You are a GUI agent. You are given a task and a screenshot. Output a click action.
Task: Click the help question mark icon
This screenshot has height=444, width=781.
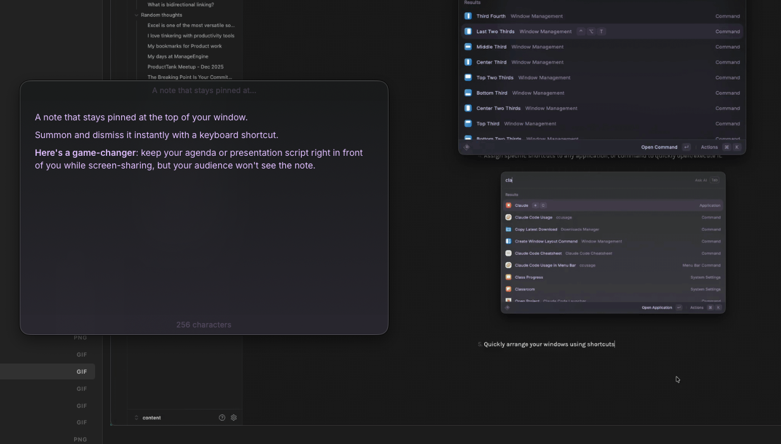point(222,418)
